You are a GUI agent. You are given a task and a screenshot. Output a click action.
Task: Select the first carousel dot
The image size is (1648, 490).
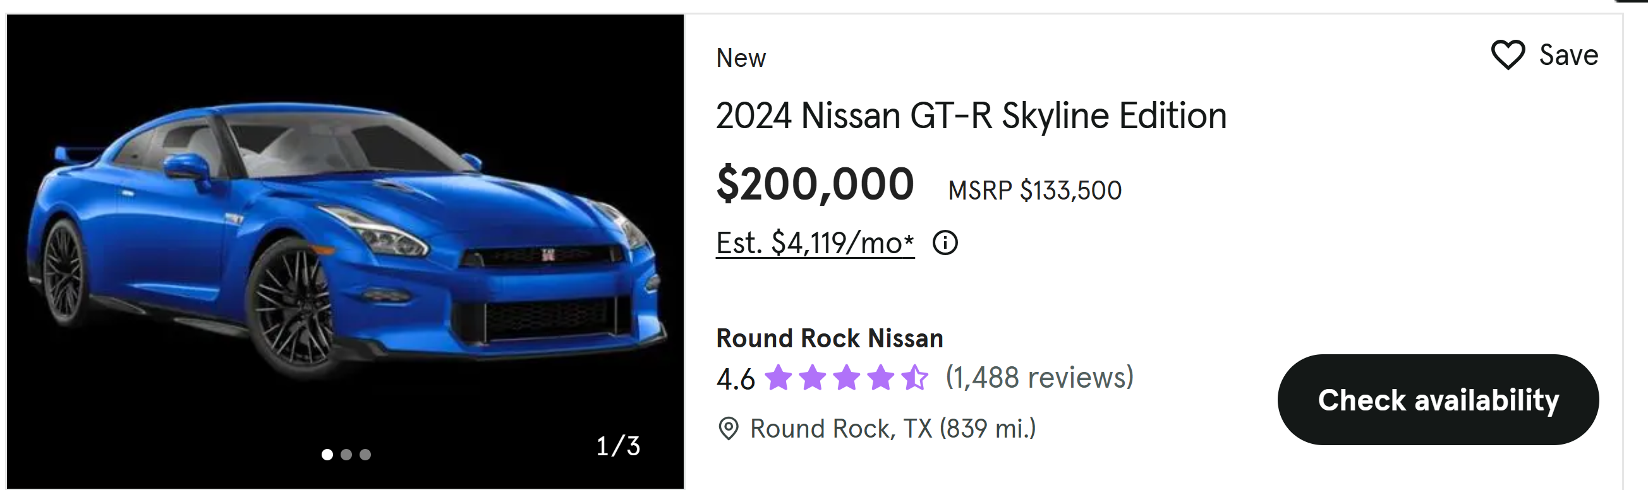point(327,454)
